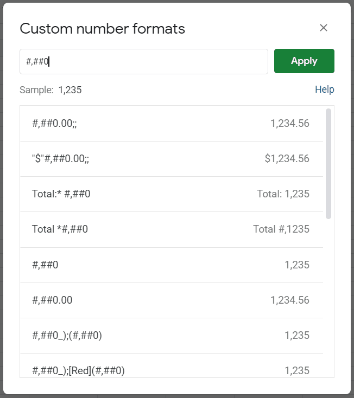This screenshot has width=354, height=398.
Task: Open the Help link
Action: coord(325,89)
